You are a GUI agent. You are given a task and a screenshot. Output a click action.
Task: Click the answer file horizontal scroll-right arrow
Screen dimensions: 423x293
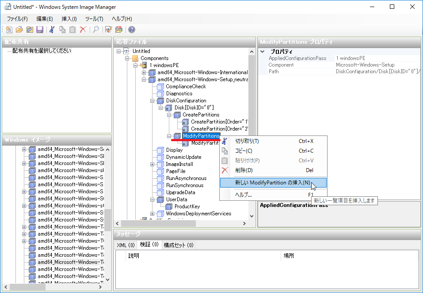click(244, 224)
